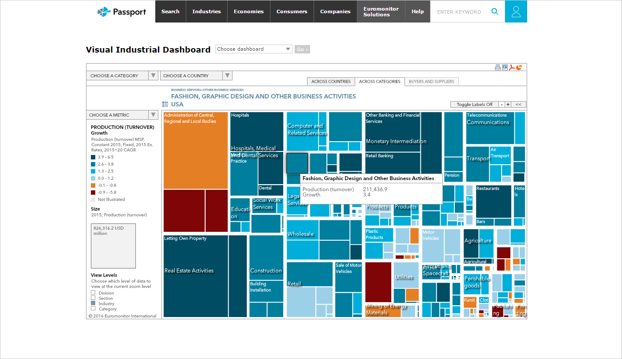Open the Industries menu
Image resolution: width=622 pixels, height=359 pixels.
(x=206, y=11)
